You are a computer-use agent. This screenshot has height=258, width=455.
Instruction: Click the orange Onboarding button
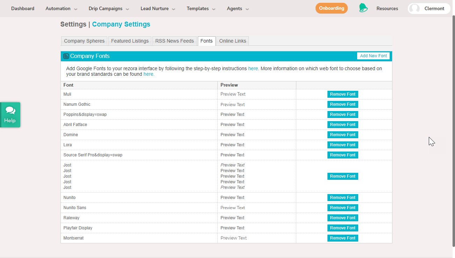332,8
